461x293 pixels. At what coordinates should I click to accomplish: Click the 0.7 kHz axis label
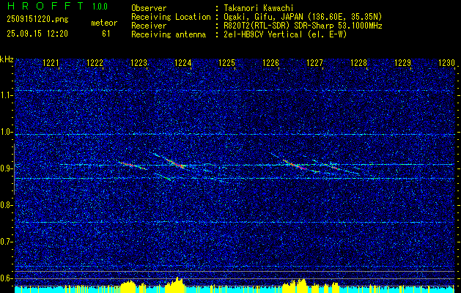click(x=6, y=242)
